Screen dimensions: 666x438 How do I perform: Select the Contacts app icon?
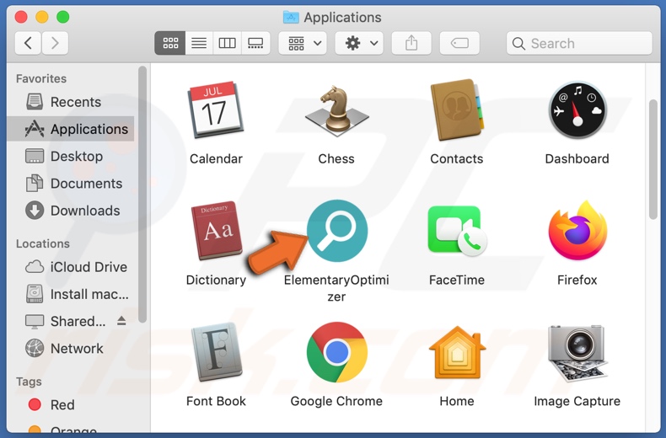(x=457, y=110)
